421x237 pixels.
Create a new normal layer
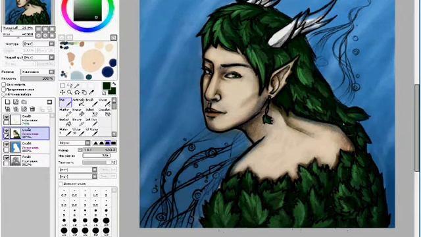tap(7, 102)
